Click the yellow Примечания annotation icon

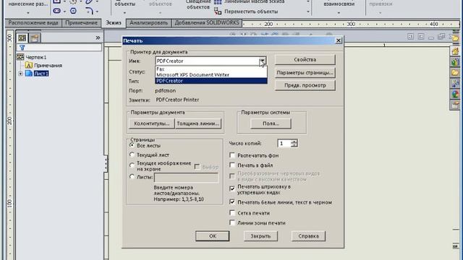[29, 65]
